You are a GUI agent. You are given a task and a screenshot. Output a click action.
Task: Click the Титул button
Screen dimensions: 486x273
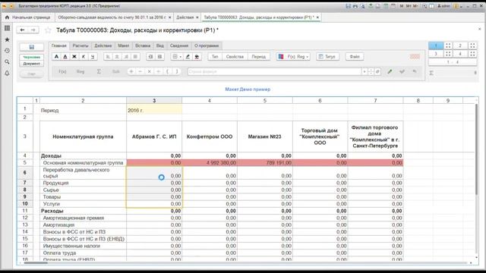tap(327, 57)
